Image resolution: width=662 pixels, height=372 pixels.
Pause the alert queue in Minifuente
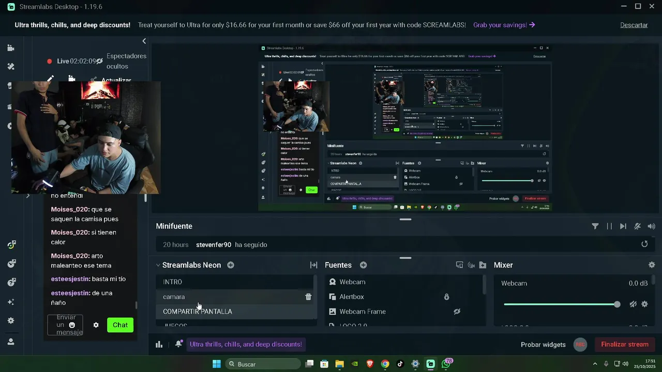point(609,226)
